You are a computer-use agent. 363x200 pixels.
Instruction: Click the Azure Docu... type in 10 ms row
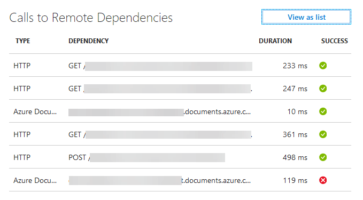[x=35, y=112]
